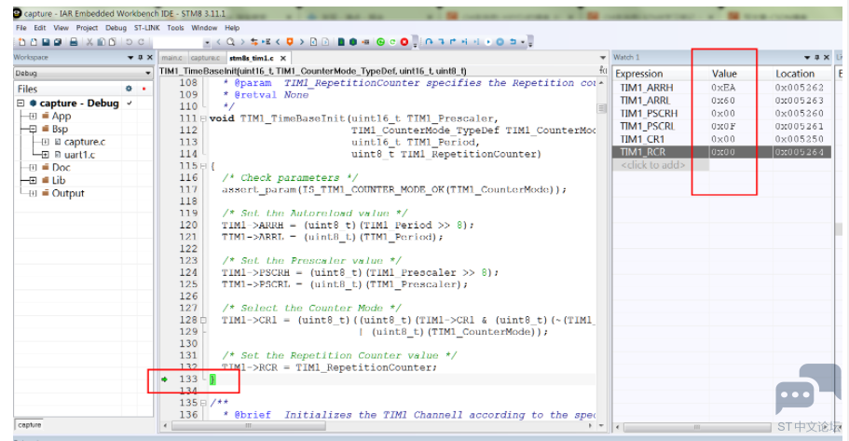
Task: Click Debug without Downloading icon
Action: 392,42
